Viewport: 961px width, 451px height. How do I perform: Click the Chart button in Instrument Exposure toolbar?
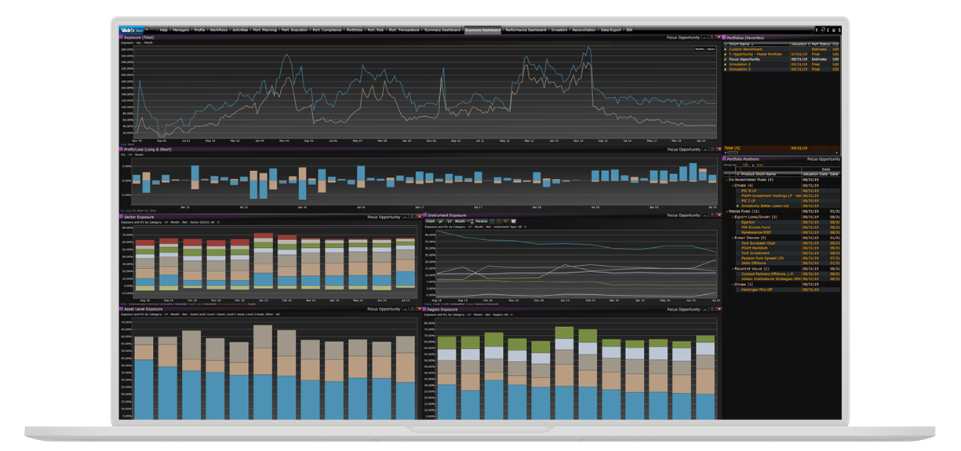pyautogui.click(x=430, y=221)
